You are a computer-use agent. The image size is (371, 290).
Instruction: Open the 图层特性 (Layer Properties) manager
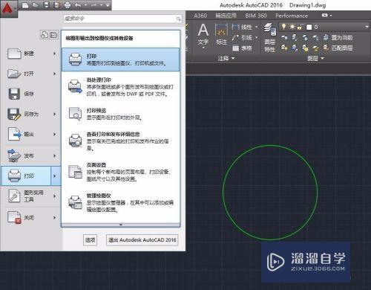click(269, 37)
